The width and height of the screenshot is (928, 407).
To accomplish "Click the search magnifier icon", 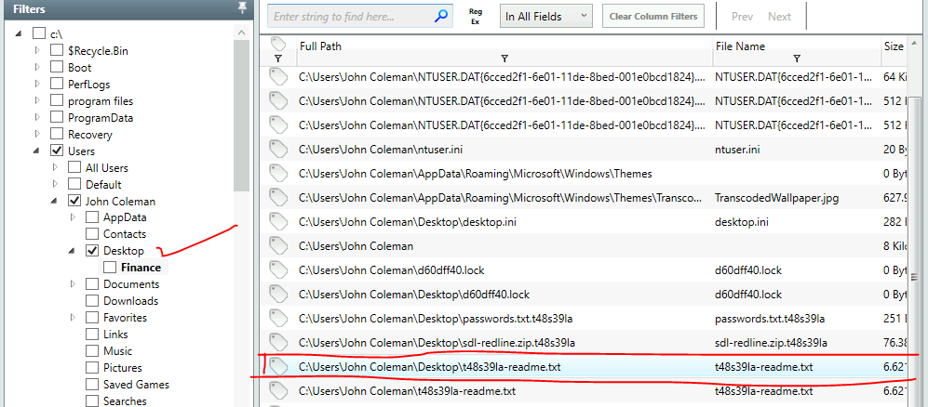I will (x=441, y=16).
